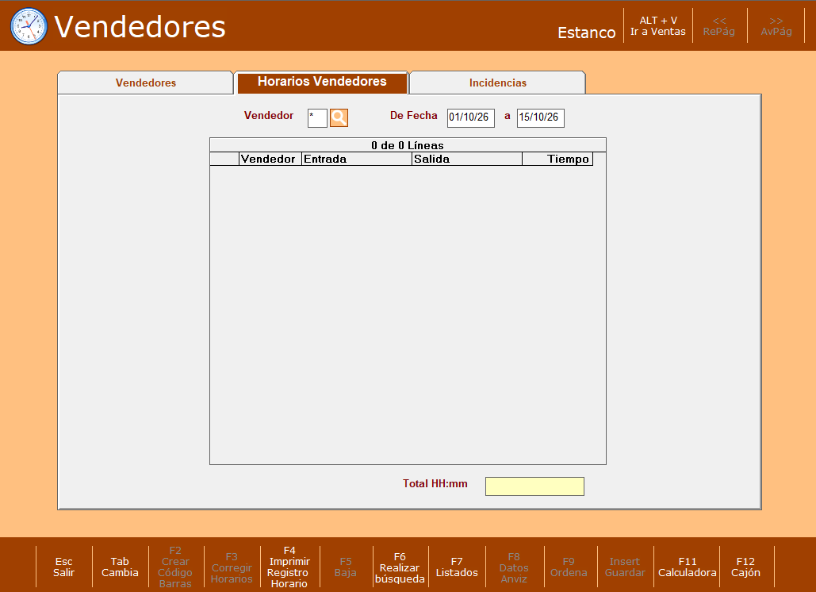Click the Esc Salir button
This screenshot has width=816, height=592.
[x=64, y=567]
